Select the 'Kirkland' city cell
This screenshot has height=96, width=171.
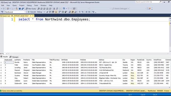click(x=126, y=67)
